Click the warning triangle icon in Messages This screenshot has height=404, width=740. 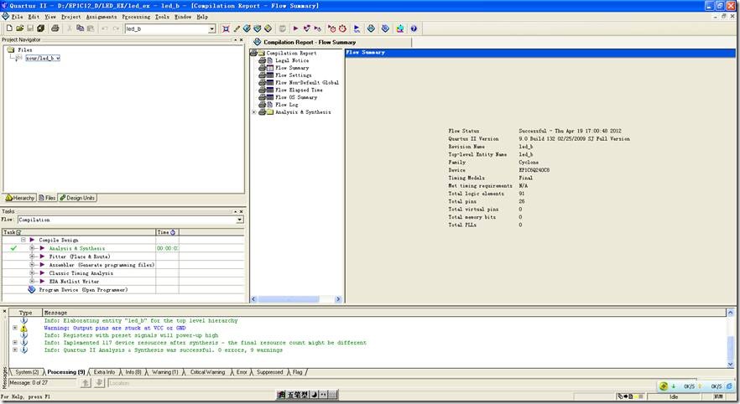(24, 328)
